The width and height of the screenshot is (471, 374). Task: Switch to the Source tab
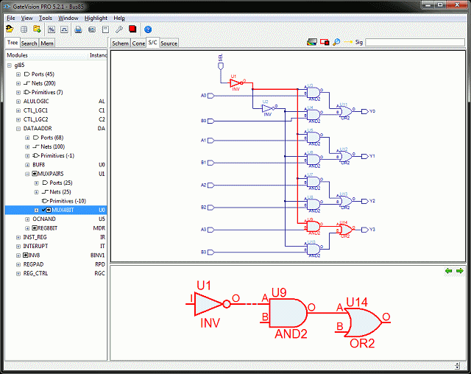[169, 43]
